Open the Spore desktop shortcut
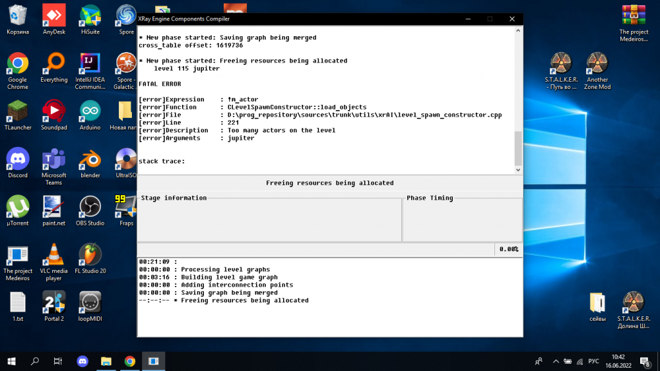 click(126, 19)
